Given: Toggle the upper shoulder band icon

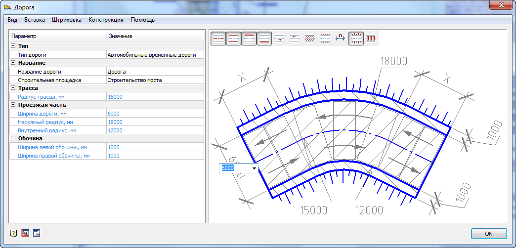Looking at the screenshot, I should click(x=249, y=39).
